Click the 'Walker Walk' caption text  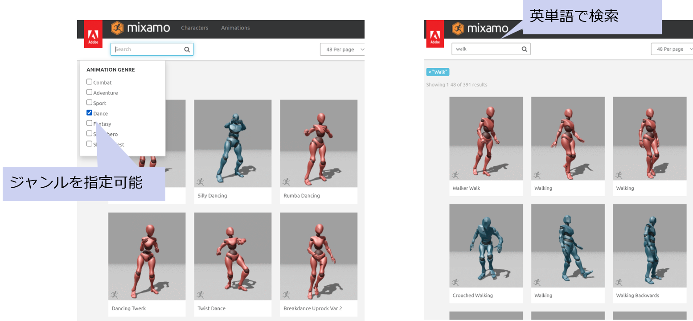pos(466,188)
